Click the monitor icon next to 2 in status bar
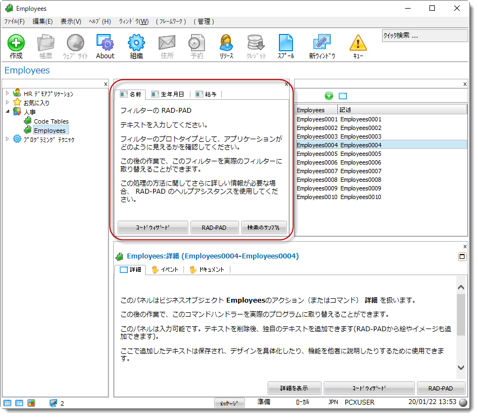Image resolution: width=478 pixels, height=417 pixels. (53, 404)
